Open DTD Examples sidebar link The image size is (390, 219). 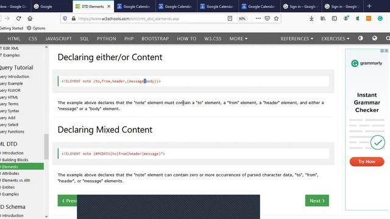pyautogui.click(x=10, y=194)
